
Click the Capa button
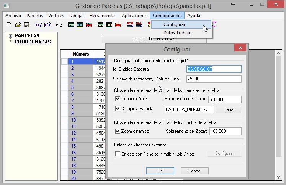228,109
